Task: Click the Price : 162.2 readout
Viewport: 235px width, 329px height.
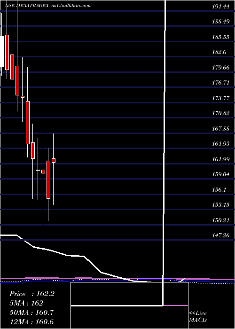Action: (32, 294)
